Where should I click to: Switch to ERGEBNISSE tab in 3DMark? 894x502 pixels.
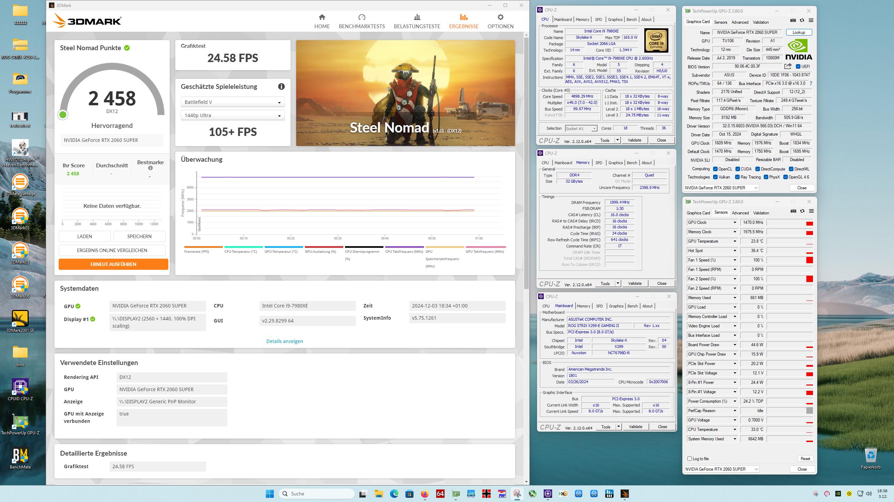click(464, 21)
